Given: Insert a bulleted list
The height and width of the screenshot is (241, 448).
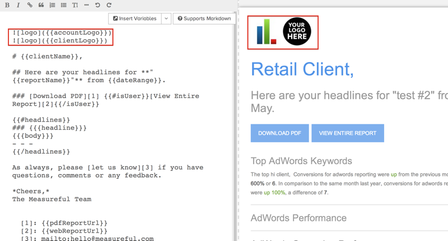Looking at the screenshot, I should tap(63, 5).
